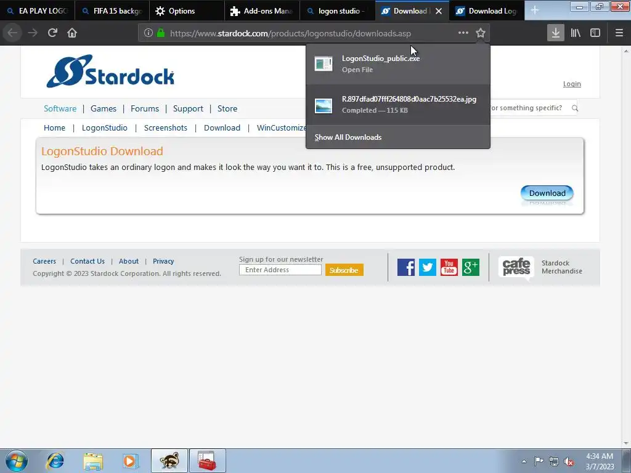Open the Support link
631x473 pixels.
pos(188,108)
